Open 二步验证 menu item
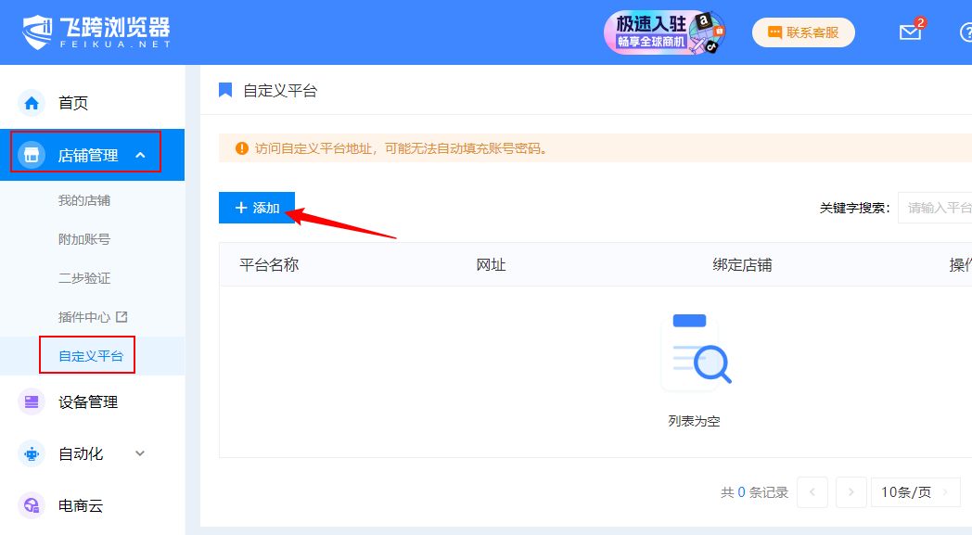This screenshot has height=535, width=972. (x=84, y=278)
